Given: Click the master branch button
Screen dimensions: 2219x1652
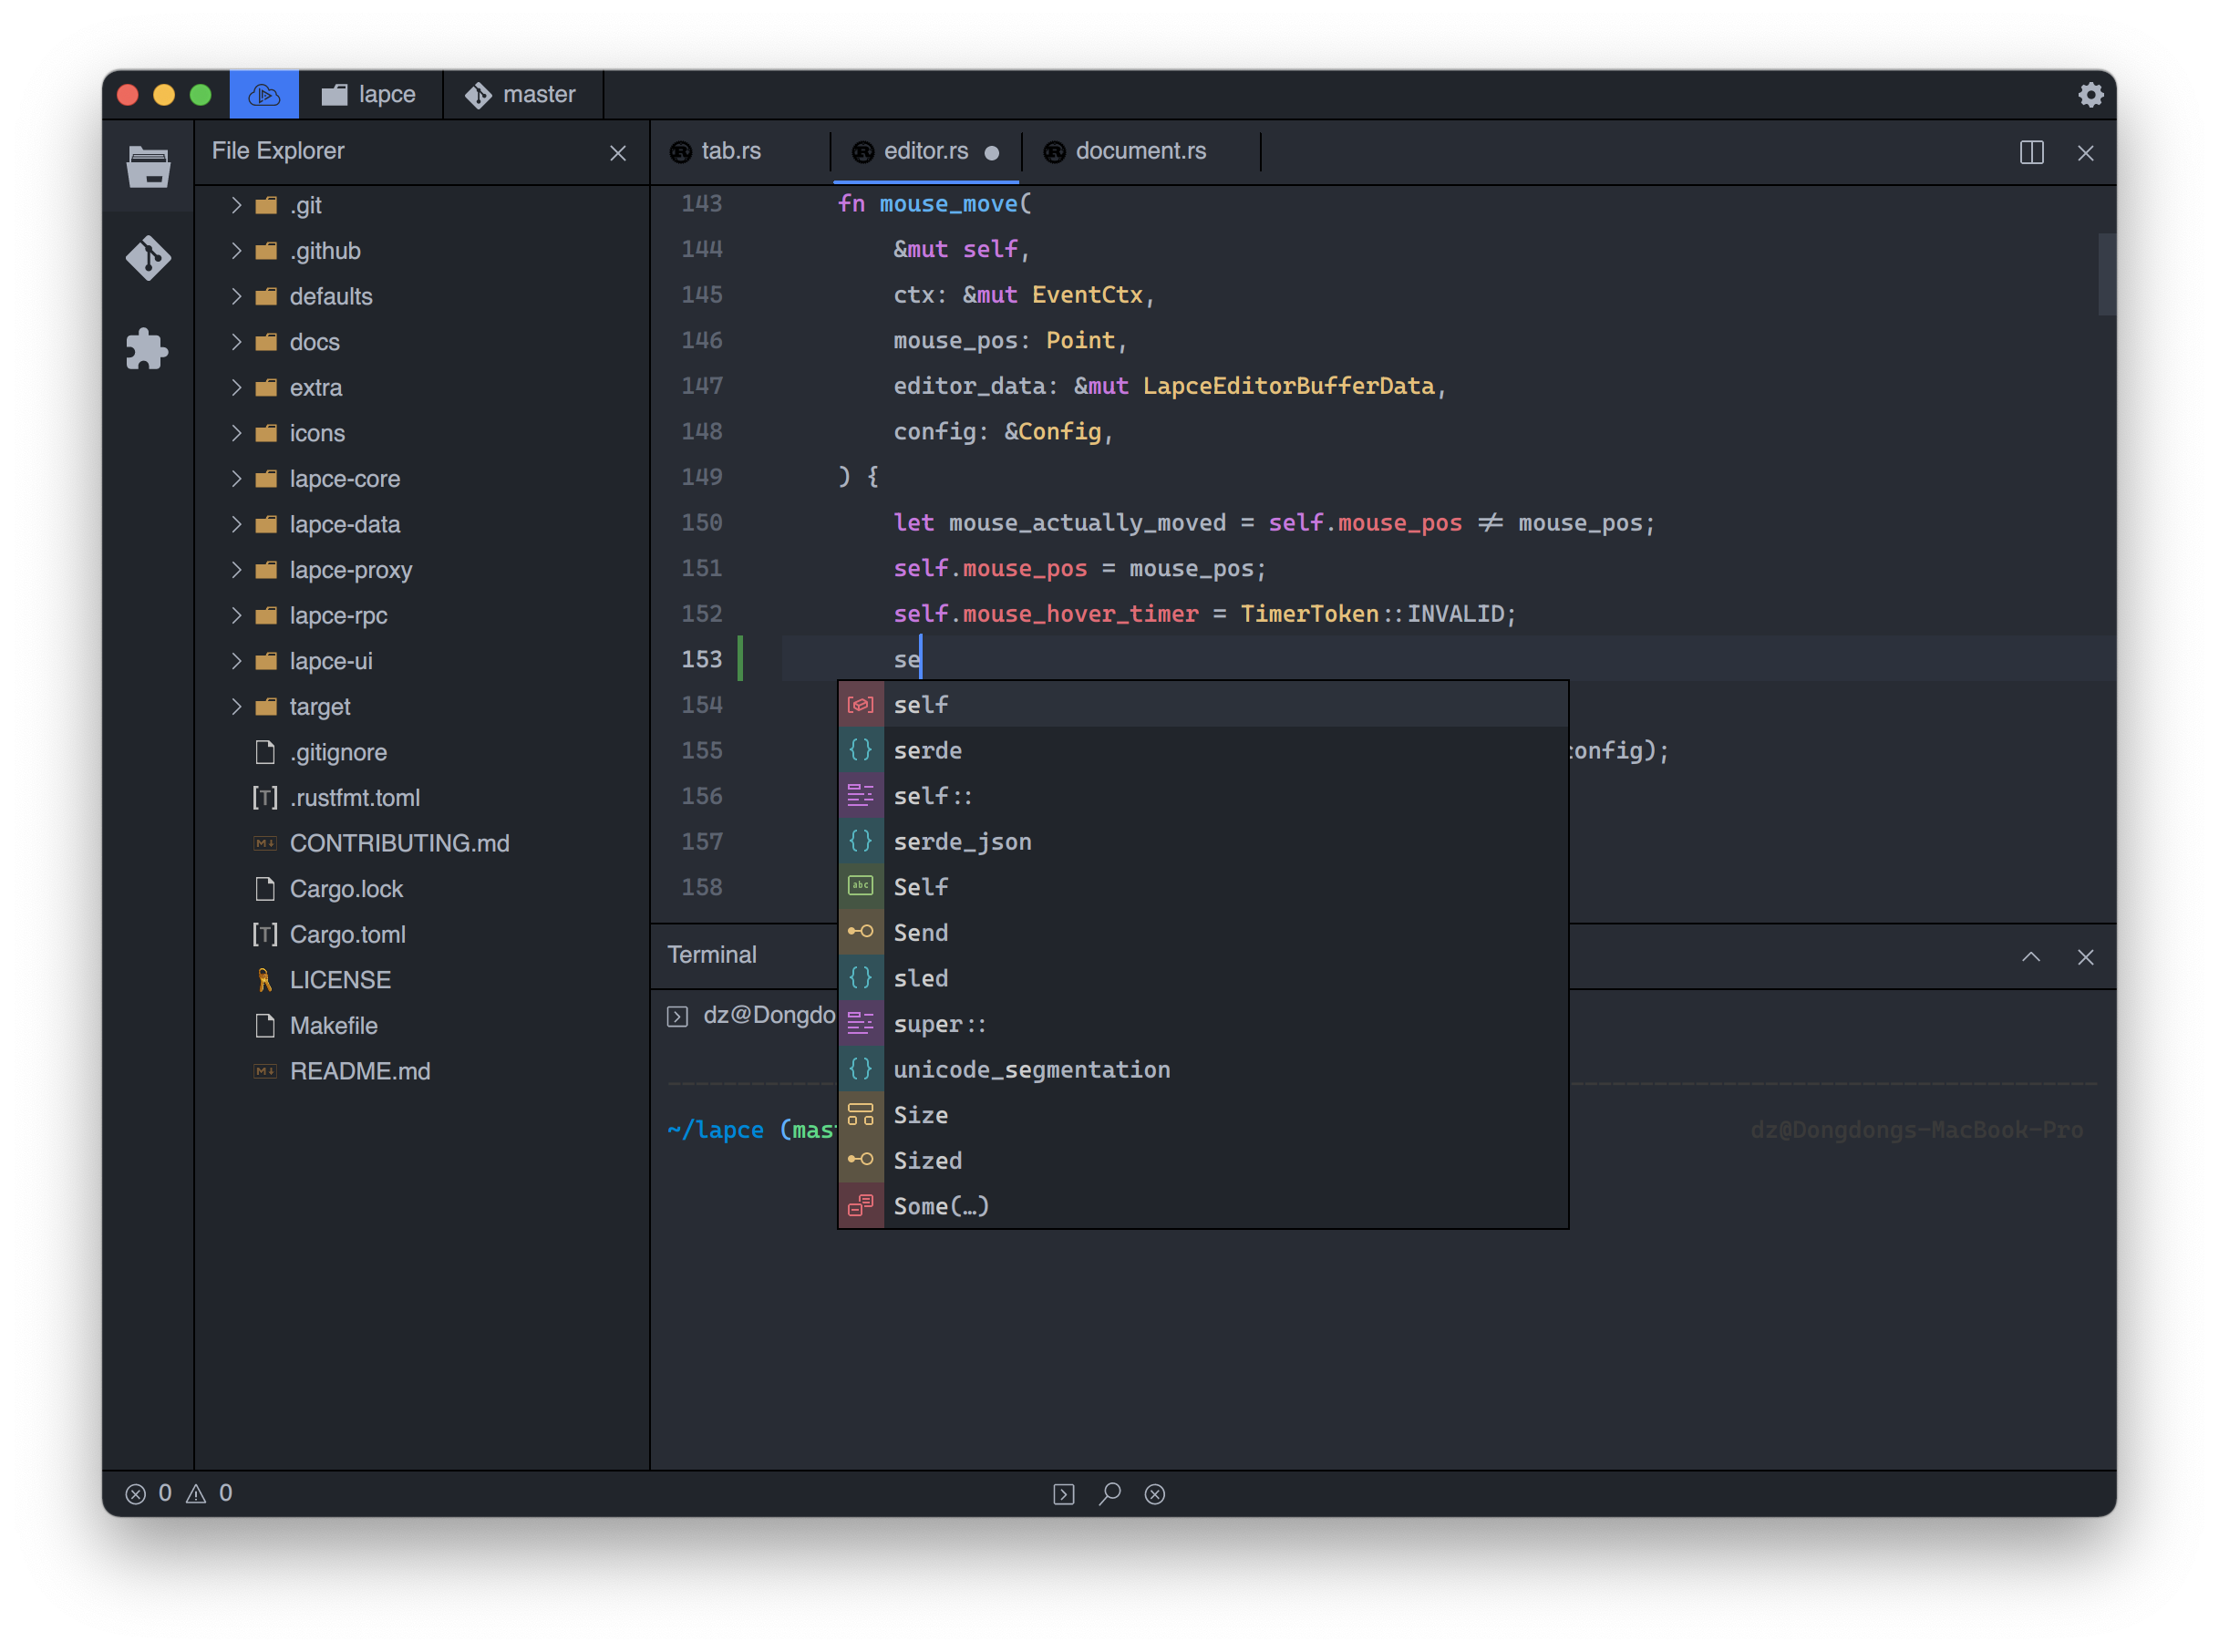Looking at the screenshot, I should click(522, 95).
